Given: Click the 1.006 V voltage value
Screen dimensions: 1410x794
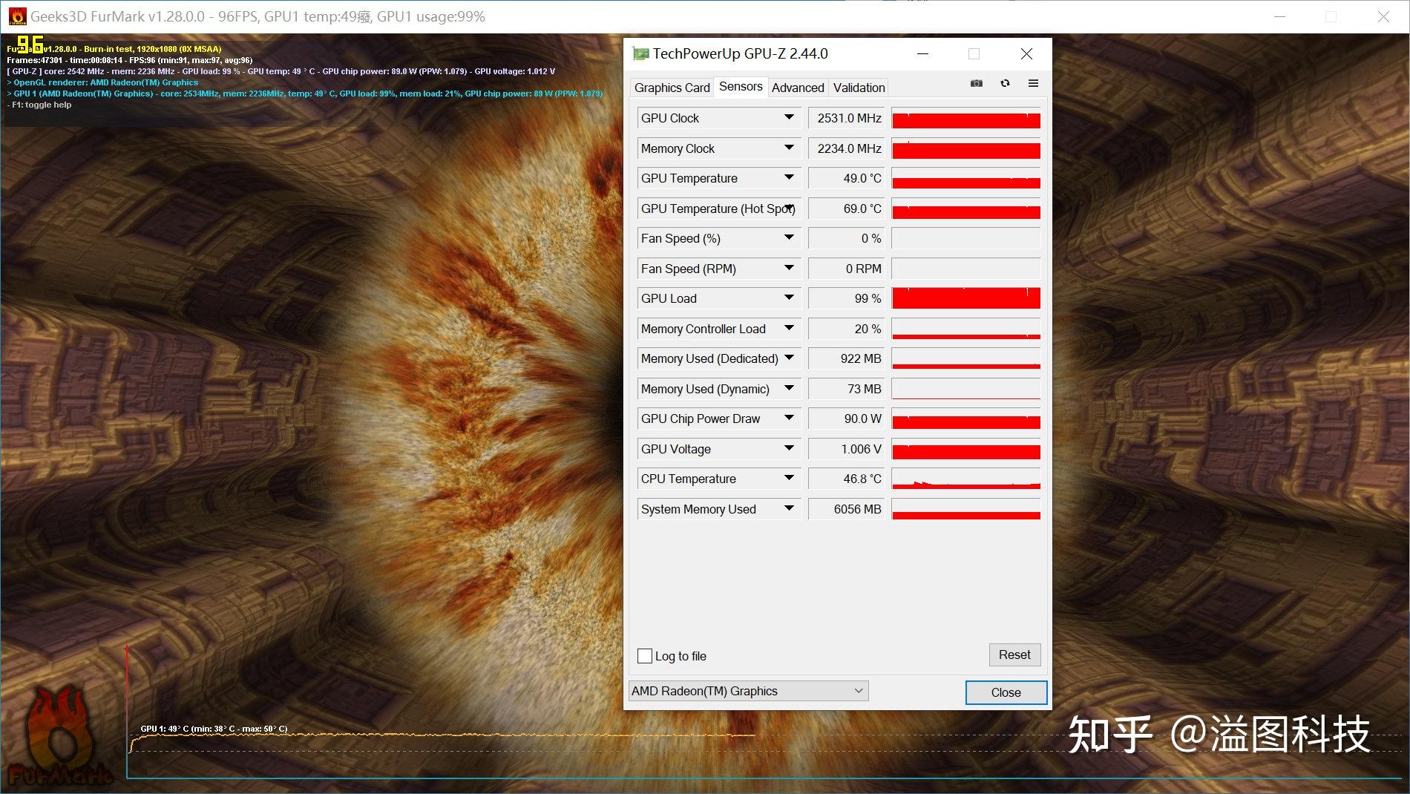Looking at the screenshot, I should [x=847, y=449].
